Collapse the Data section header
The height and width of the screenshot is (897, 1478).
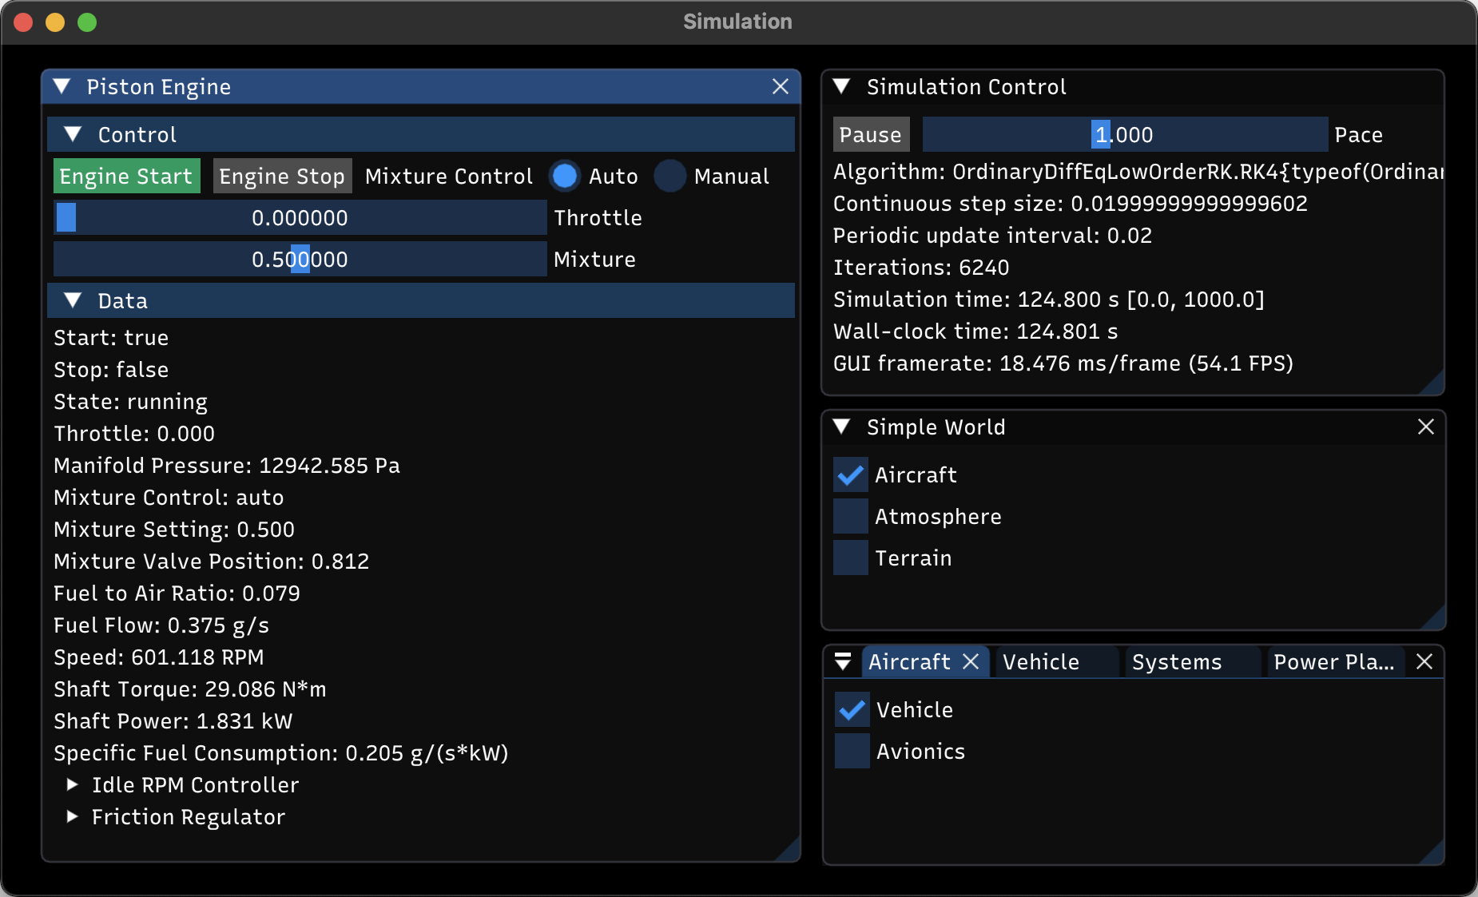tap(74, 301)
